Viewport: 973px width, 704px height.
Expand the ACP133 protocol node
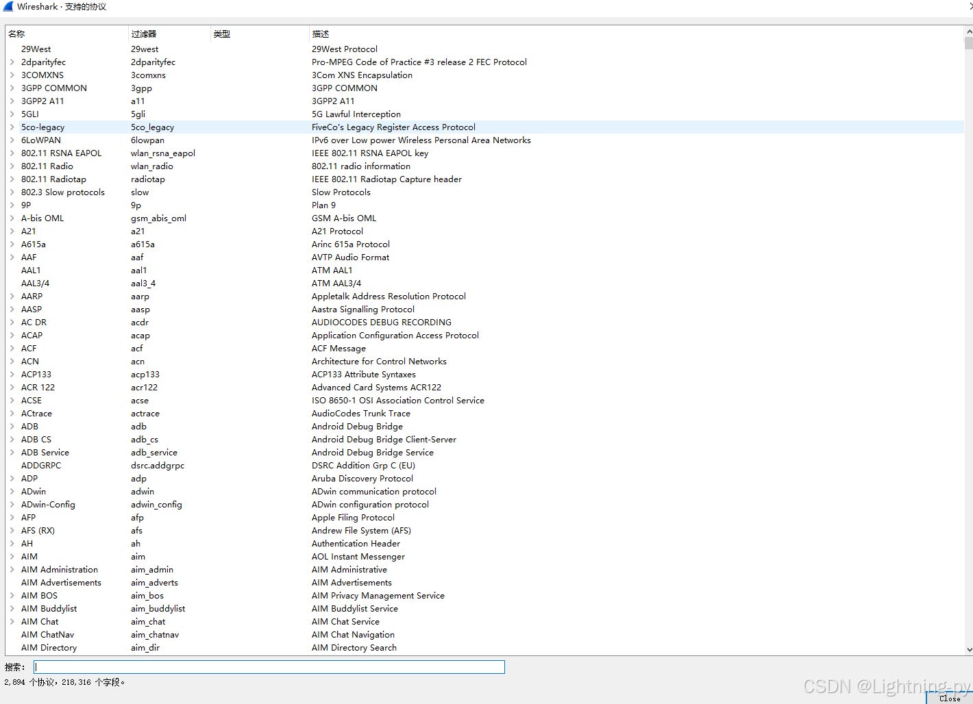tap(12, 374)
